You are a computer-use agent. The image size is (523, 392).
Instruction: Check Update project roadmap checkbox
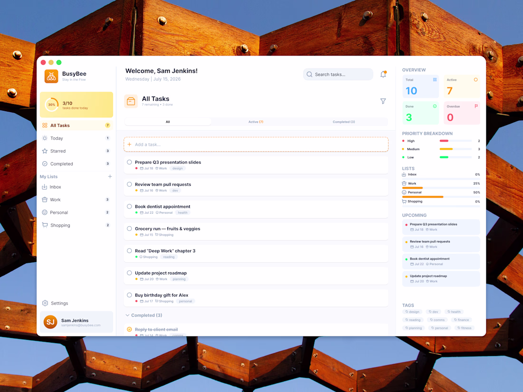pos(129,273)
